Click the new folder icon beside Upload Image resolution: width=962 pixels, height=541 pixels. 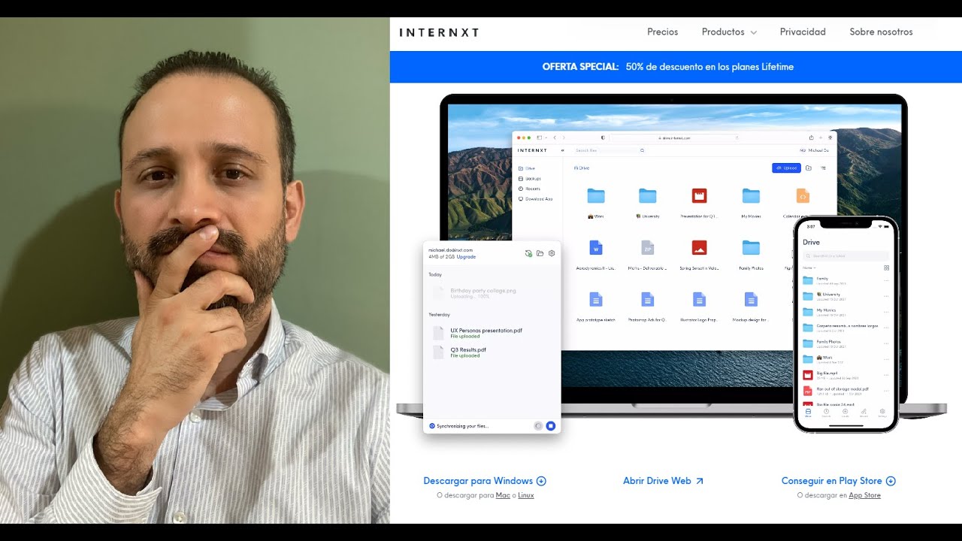tap(809, 168)
